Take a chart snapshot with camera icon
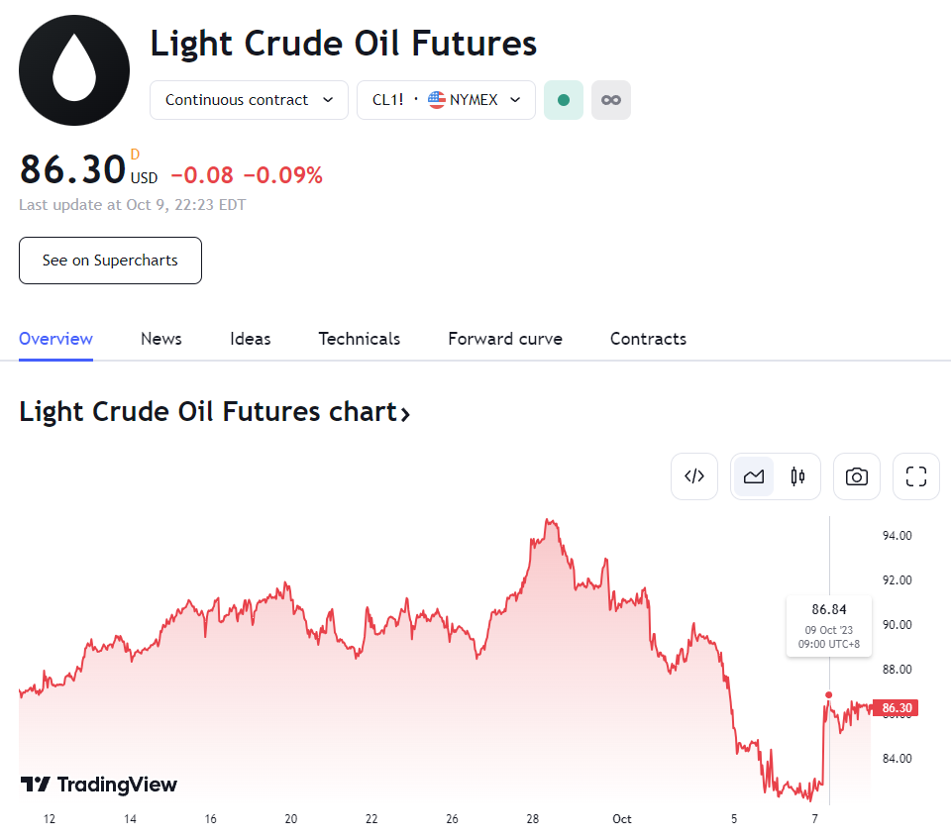The width and height of the screenshot is (951, 840). tap(857, 476)
